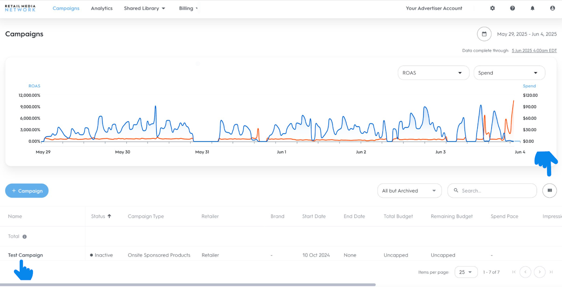Expand the Spend metric dropdown

coord(509,73)
